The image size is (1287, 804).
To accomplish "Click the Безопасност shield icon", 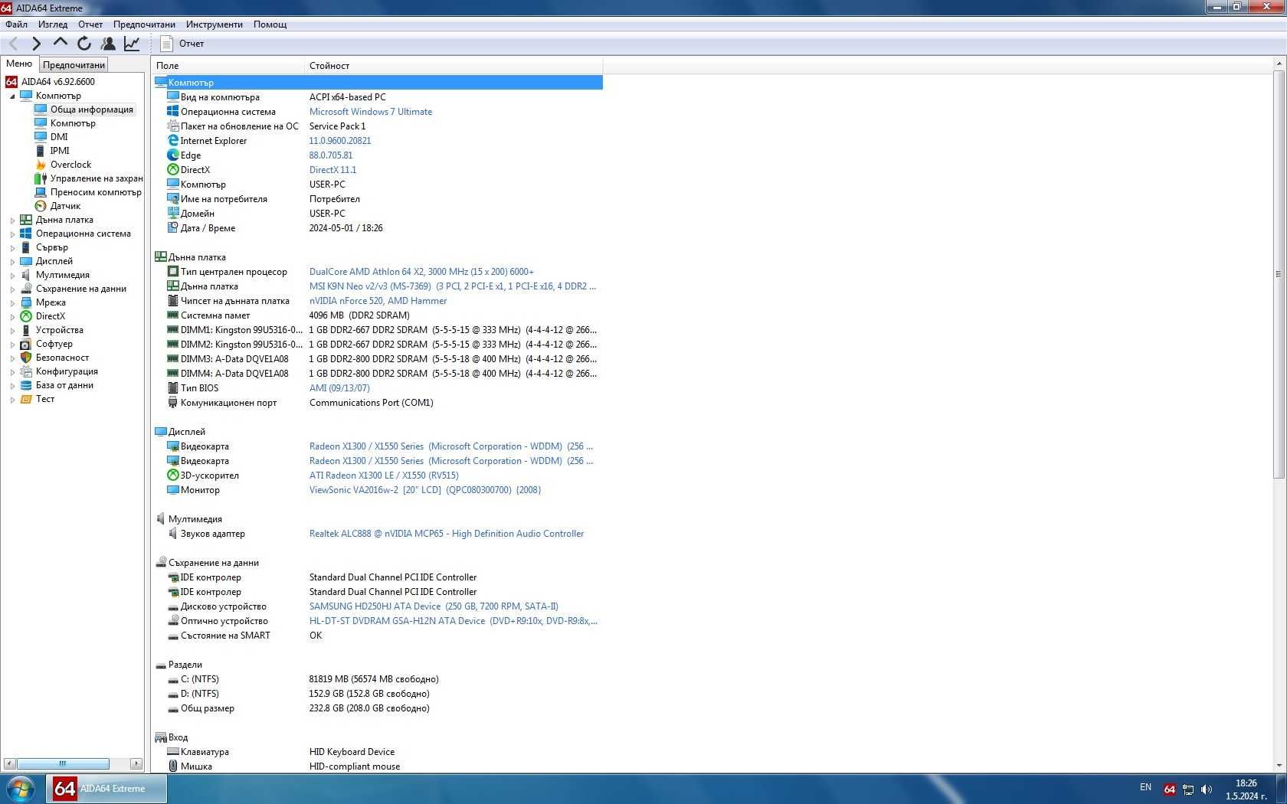I will [x=26, y=358].
